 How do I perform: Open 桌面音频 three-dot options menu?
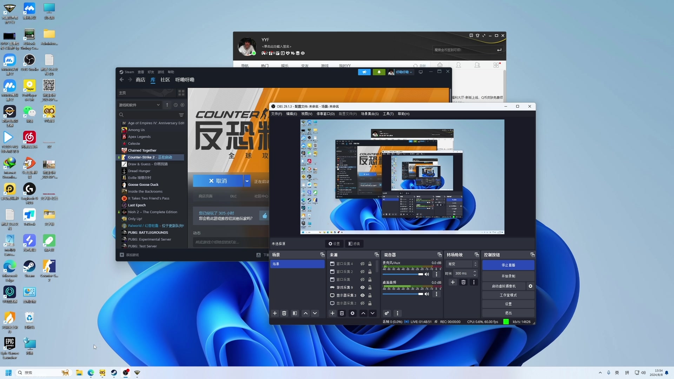tap(437, 294)
